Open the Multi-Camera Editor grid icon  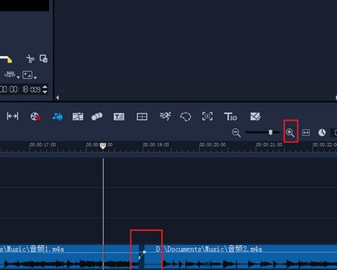point(142,117)
